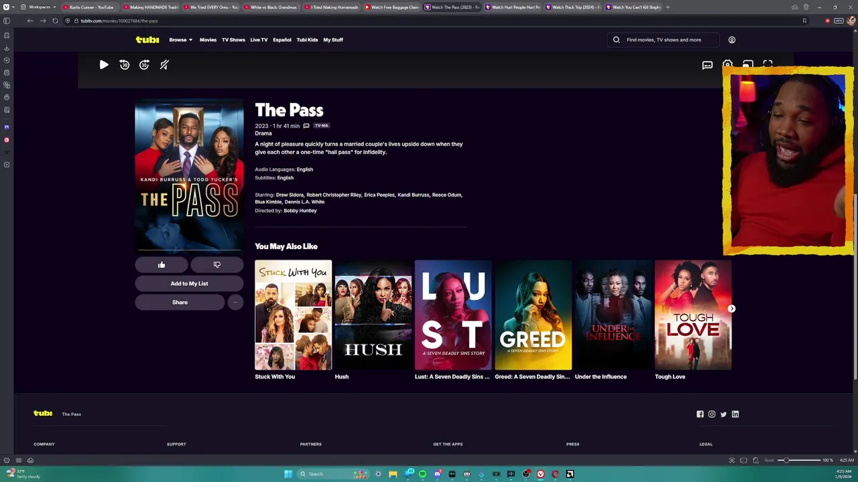Click the tubitv.com address bar URL
Viewport: 858px width, 482px height.
point(119,21)
